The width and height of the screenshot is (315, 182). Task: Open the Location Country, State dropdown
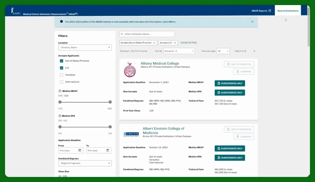pyautogui.click(x=85, y=48)
